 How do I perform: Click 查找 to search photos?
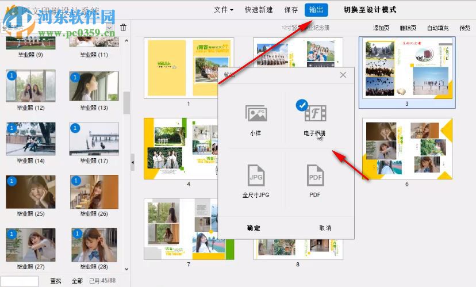(x=56, y=281)
